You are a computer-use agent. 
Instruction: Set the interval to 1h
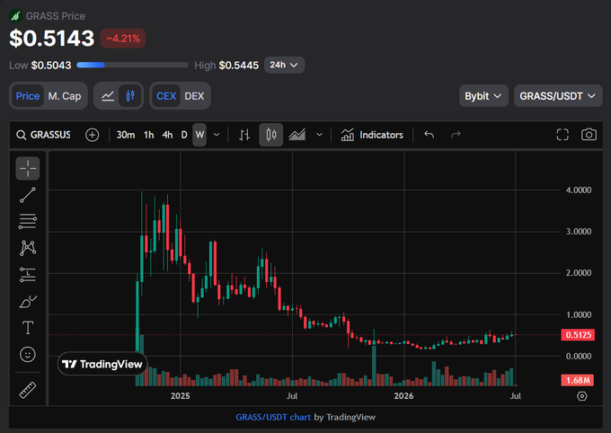point(148,135)
